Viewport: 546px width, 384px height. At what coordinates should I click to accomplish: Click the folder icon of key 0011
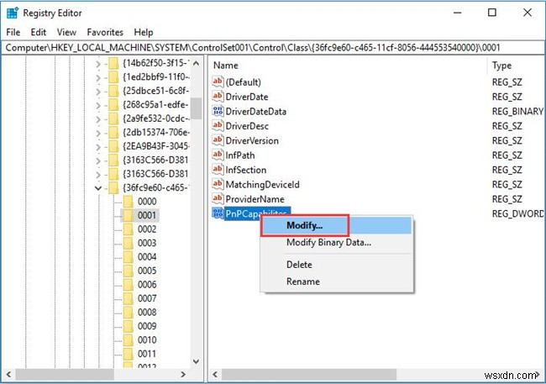tap(129, 354)
